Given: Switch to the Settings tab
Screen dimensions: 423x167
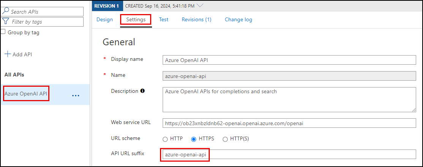Looking at the screenshot, I should pyautogui.click(x=136, y=19).
